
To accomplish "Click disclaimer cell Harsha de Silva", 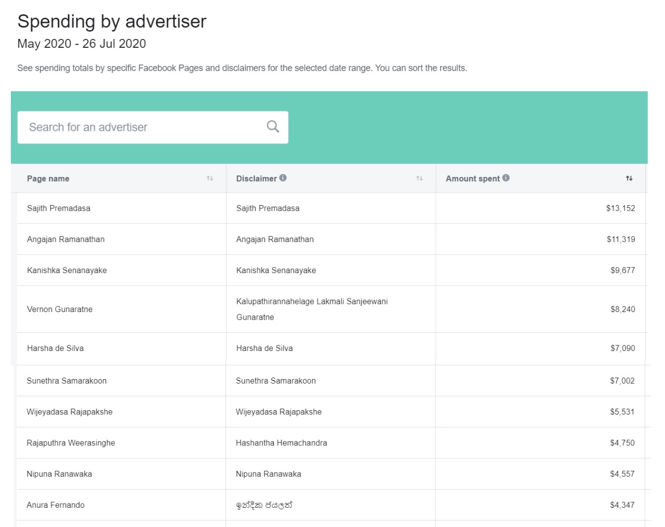I will coord(264,348).
